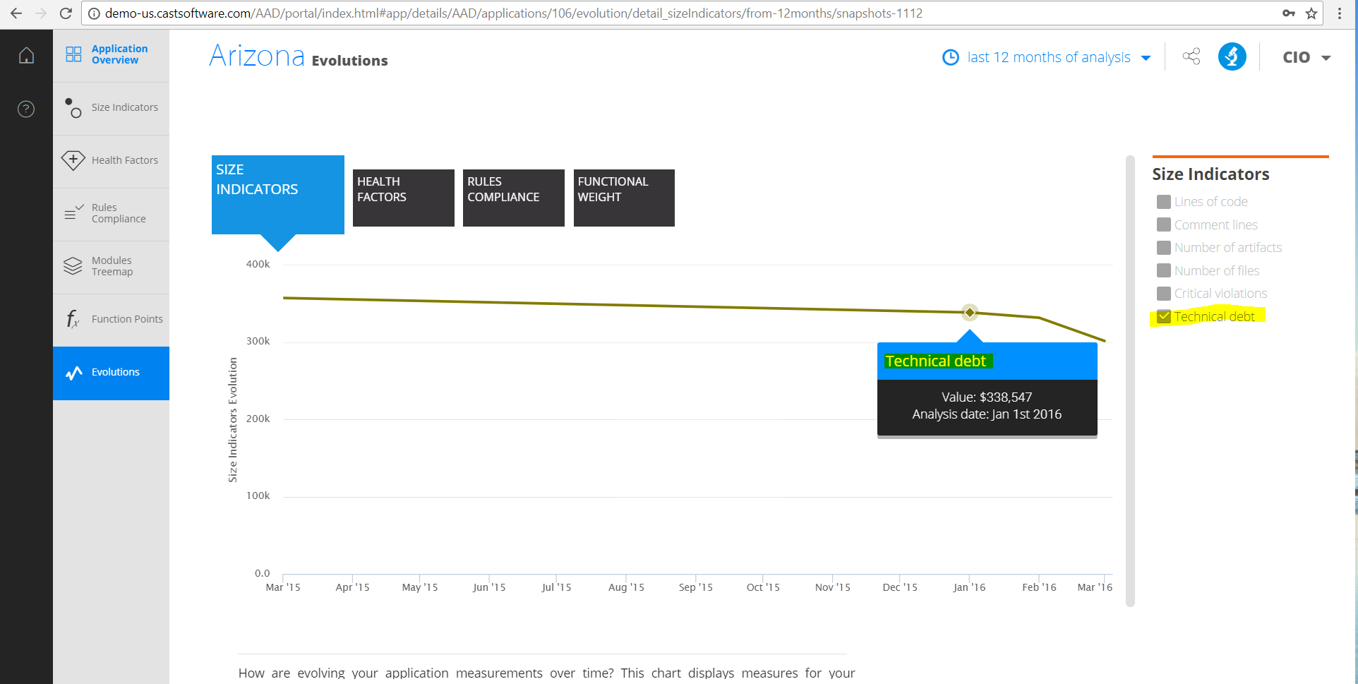
Task: Click the home icon in left sidebar
Action: [x=26, y=55]
